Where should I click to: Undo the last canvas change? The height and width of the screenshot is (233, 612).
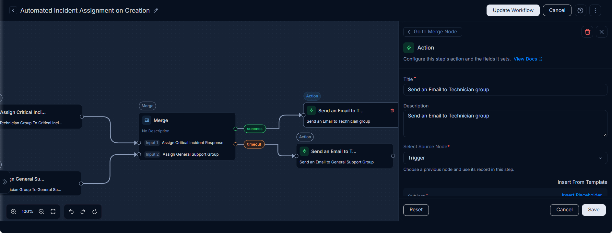[71, 212]
